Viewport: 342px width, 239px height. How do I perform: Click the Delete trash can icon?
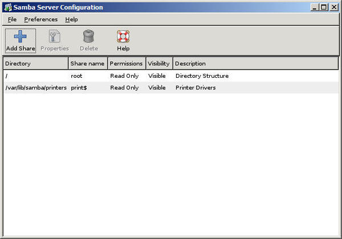(88, 36)
